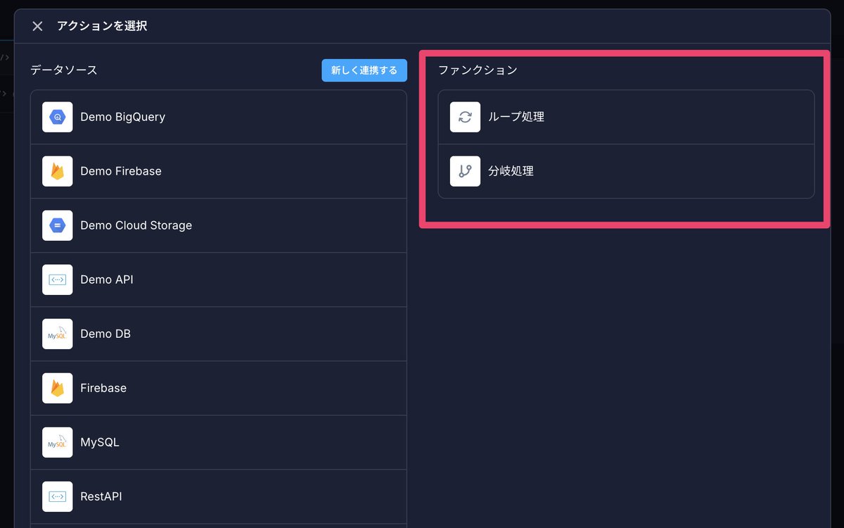Select Demo Firebase text row
This screenshot has height=528, width=844.
219,171
